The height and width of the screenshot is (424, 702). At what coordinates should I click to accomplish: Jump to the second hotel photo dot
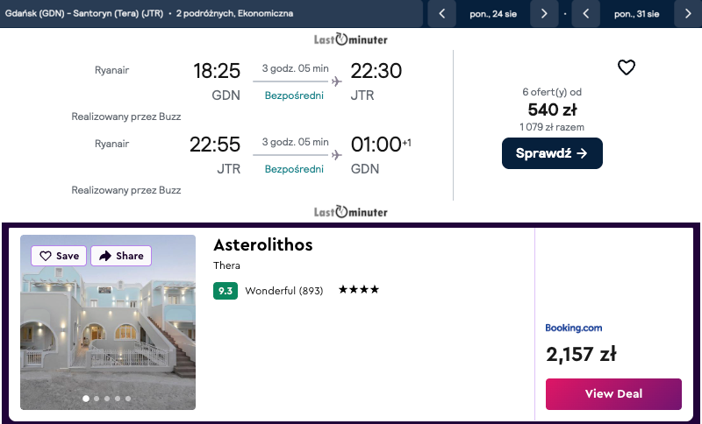tap(97, 399)
